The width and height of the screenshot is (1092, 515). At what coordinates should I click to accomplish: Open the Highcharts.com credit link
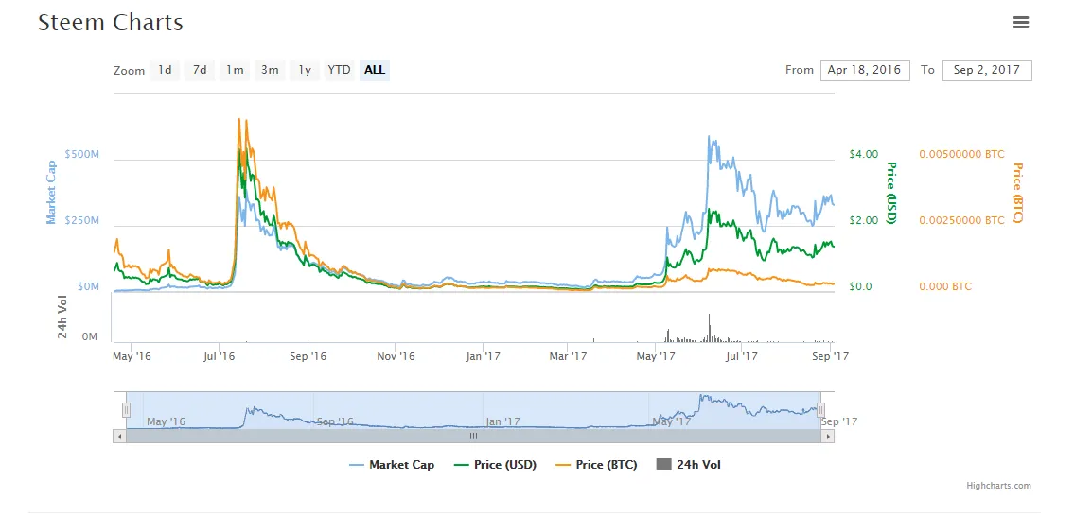[998, 486]
